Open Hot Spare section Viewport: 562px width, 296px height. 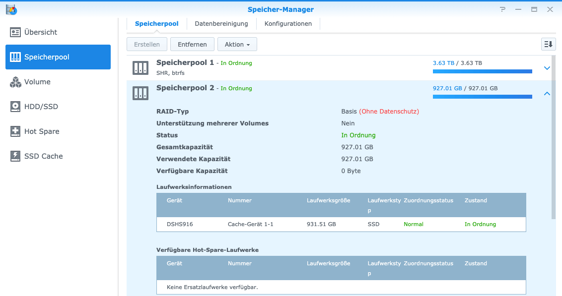tap(58, 131)
